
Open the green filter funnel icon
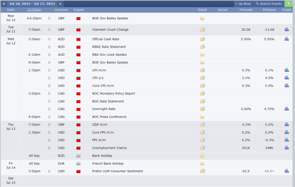point(288,4)
